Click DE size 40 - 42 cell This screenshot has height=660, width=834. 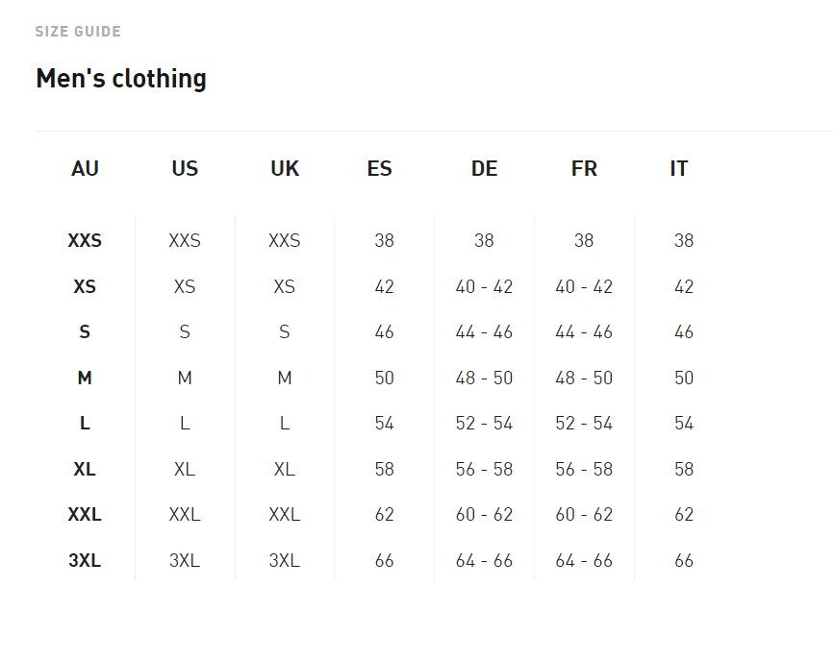pyautogui.click(x=484, y=287)
